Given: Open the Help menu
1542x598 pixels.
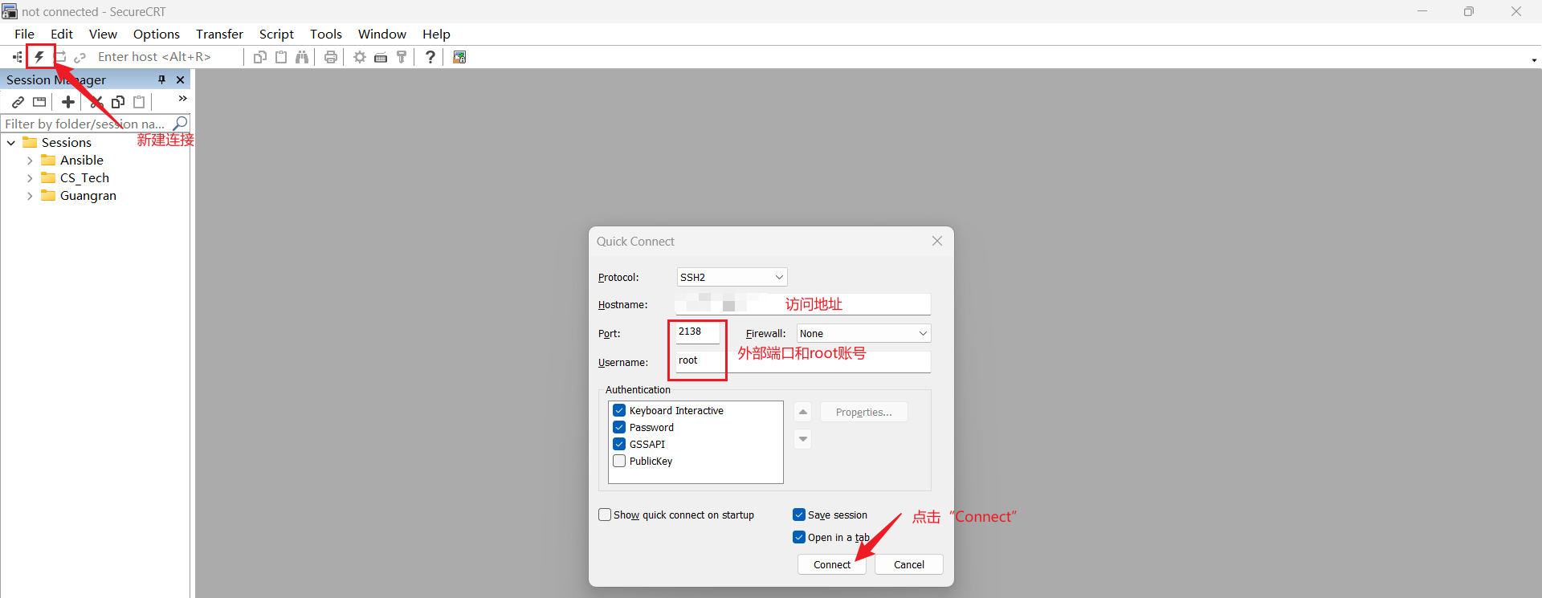Looking at the screenshot, I should [436, 34].
